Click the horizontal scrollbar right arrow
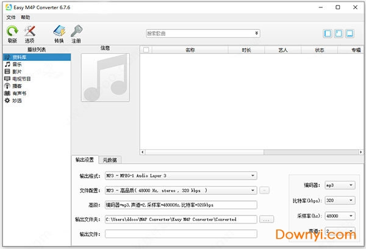The width and height of the screenshot is (366, 249). point(361,152)
